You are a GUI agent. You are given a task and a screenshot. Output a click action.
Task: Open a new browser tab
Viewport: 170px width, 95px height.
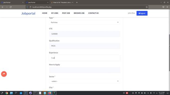coord(77,2)
